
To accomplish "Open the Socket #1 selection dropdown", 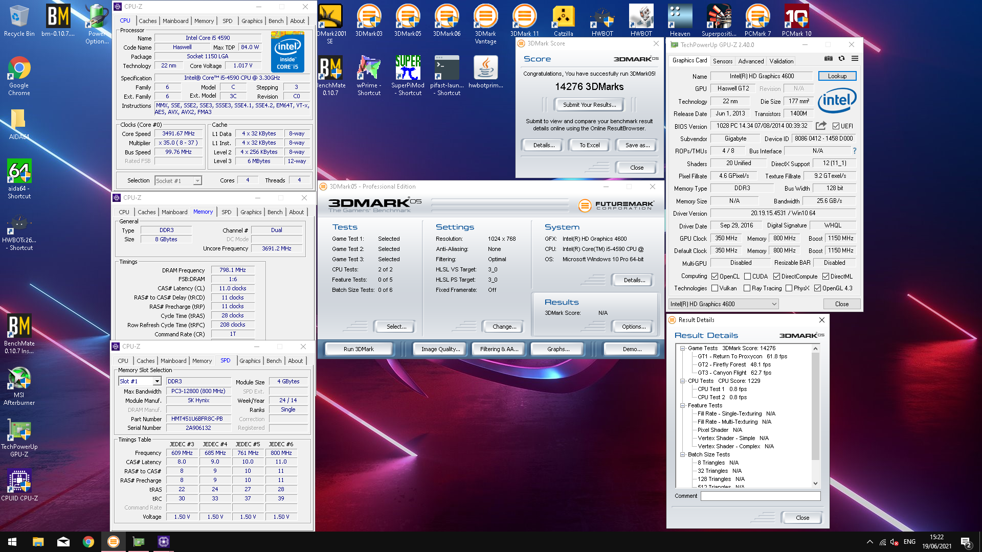I will pyautogui.click(x=178, y=180).
